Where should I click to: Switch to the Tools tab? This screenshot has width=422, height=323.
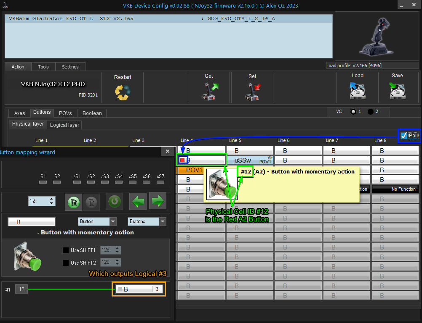click(x=43, y=67)
